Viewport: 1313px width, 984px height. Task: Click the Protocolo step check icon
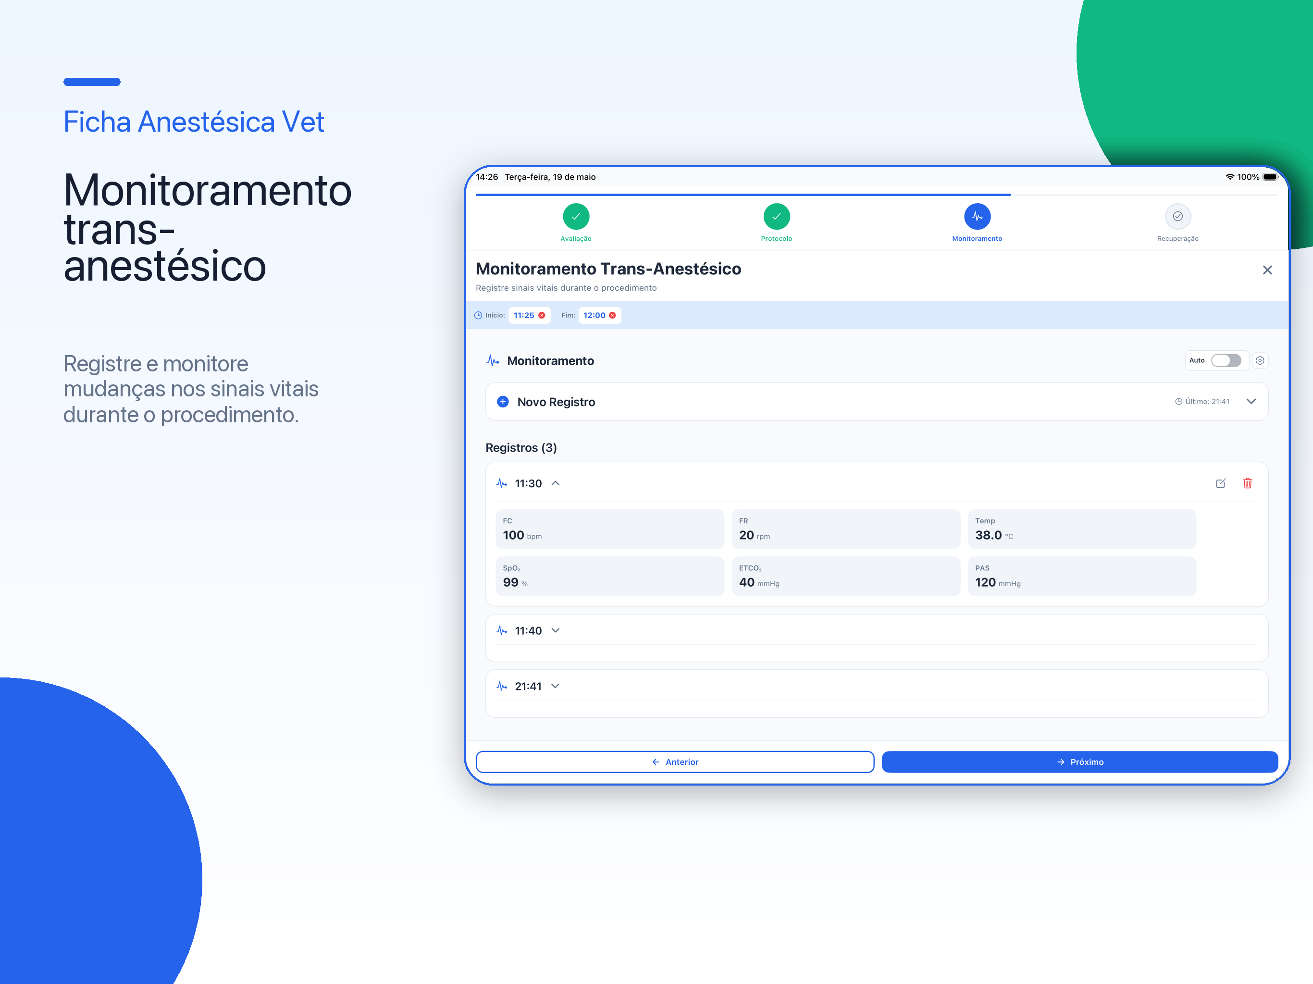click(776, 217)
